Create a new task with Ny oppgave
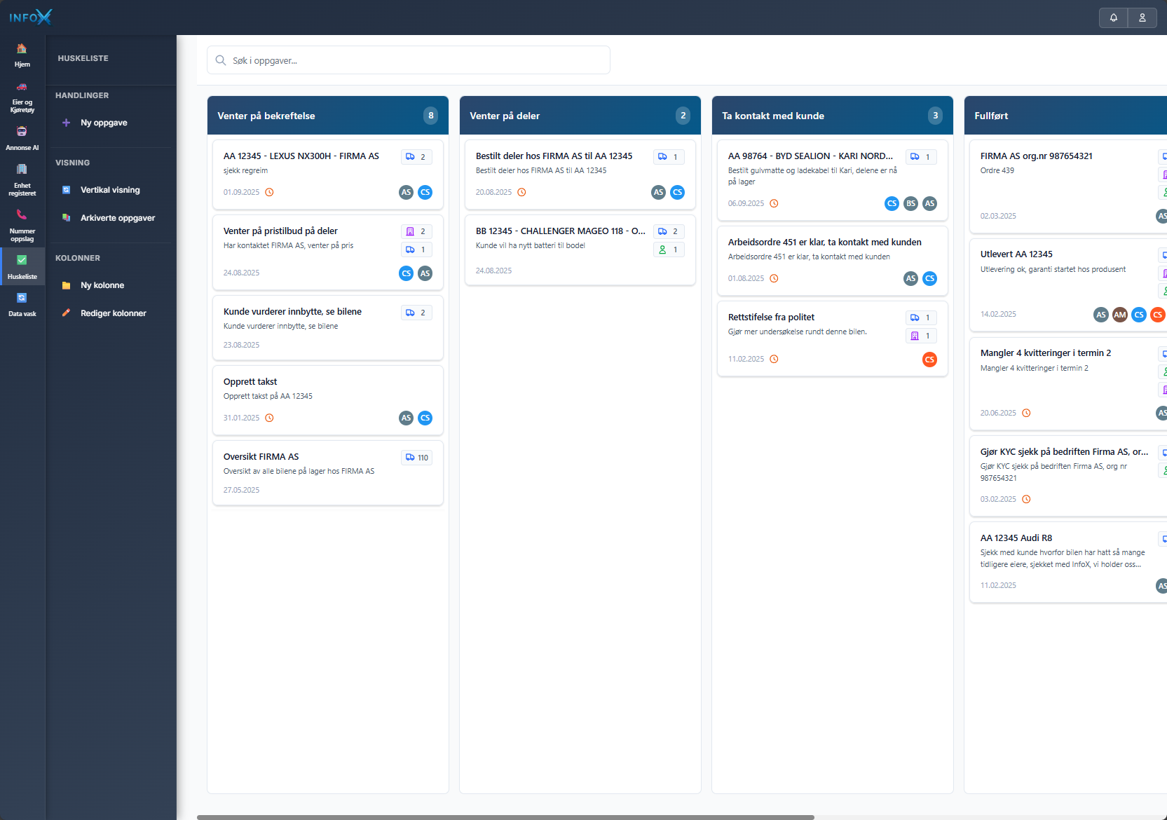The height and width of the screenshot is (820, 1167). 104,123
